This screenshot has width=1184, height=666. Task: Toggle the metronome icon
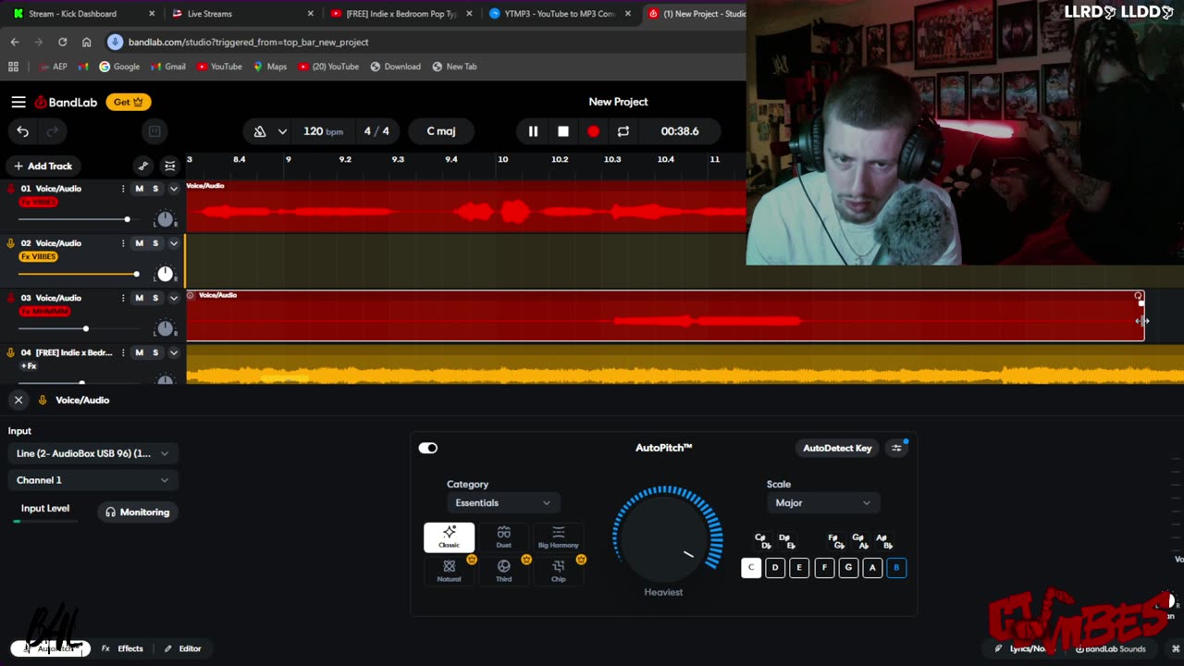[260, 131]
